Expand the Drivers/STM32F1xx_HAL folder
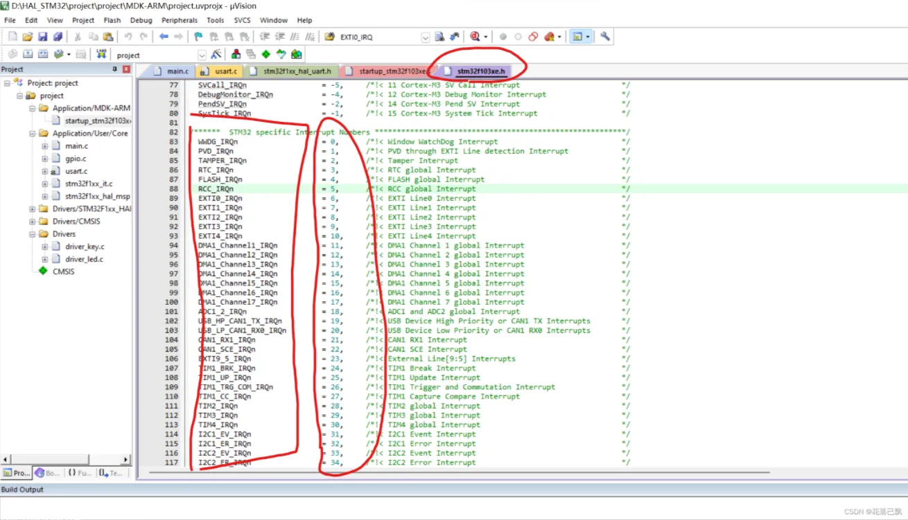The height and width of the screenshot is (520, 908). (x=33, y=208)
